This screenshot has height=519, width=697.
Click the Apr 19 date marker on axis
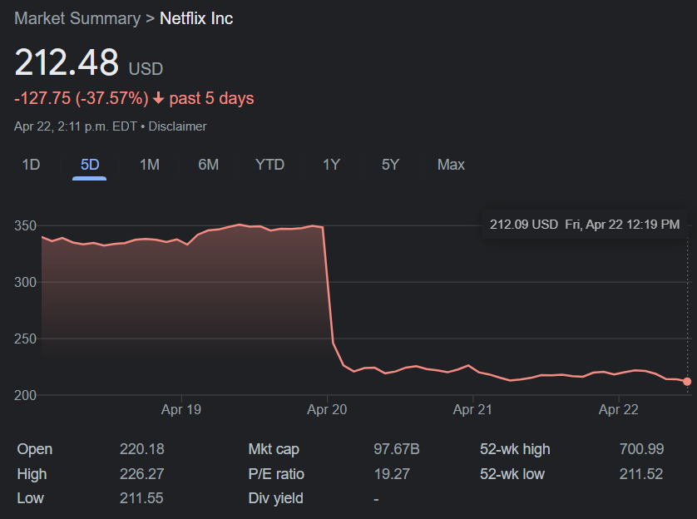click(181, 409)
